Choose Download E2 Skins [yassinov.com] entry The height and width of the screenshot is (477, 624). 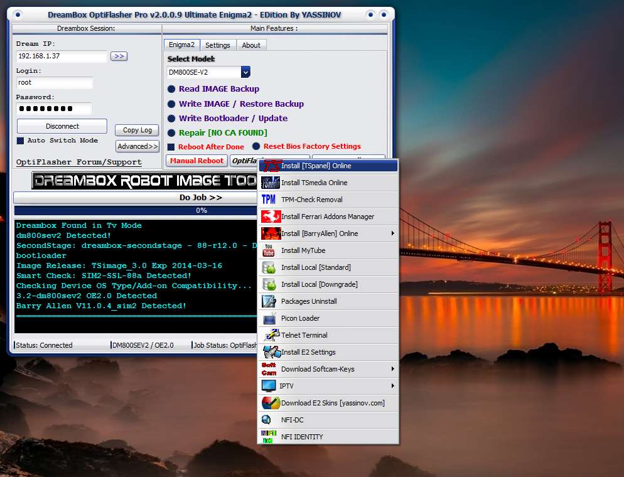coord(328,403)
